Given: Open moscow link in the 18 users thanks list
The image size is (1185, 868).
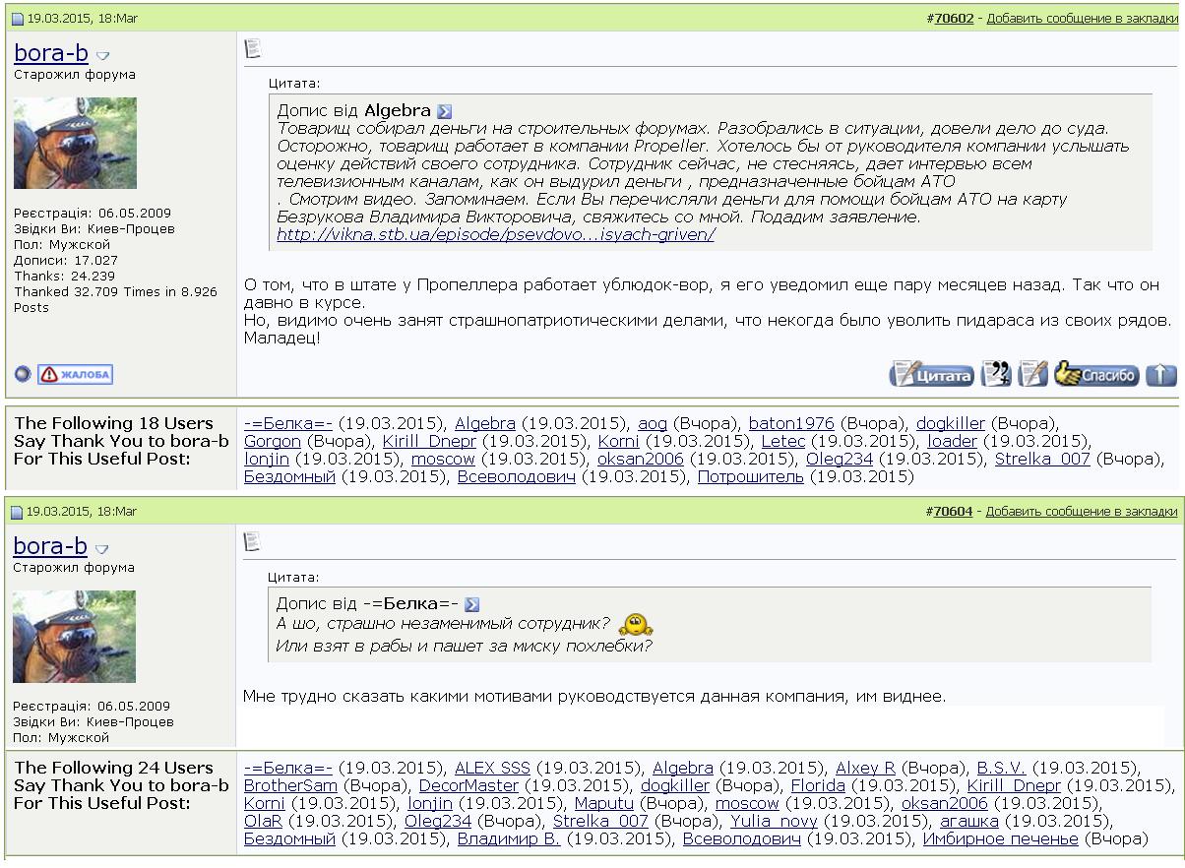Looking at the screenshot, I should [443, 460].
